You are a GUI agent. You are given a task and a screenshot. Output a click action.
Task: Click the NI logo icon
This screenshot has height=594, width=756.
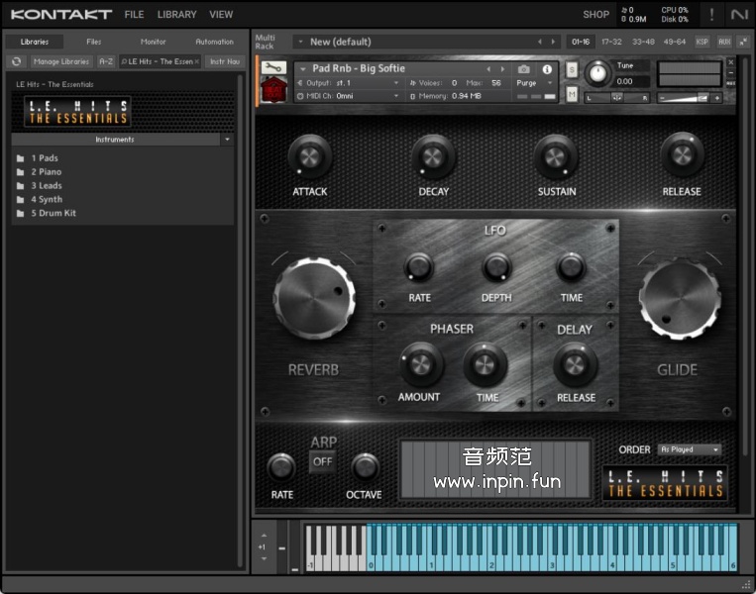click(x=738, y=14)
